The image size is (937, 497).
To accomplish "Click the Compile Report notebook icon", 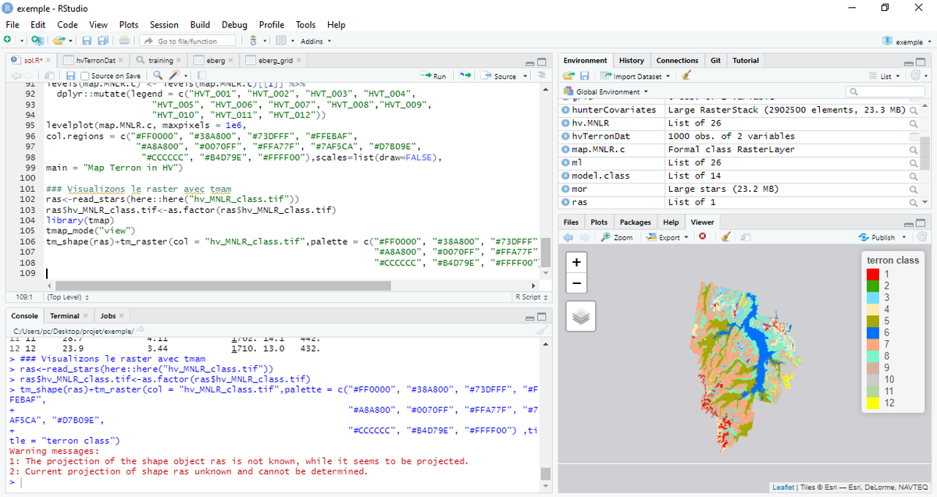I will (x=202, y=76).
